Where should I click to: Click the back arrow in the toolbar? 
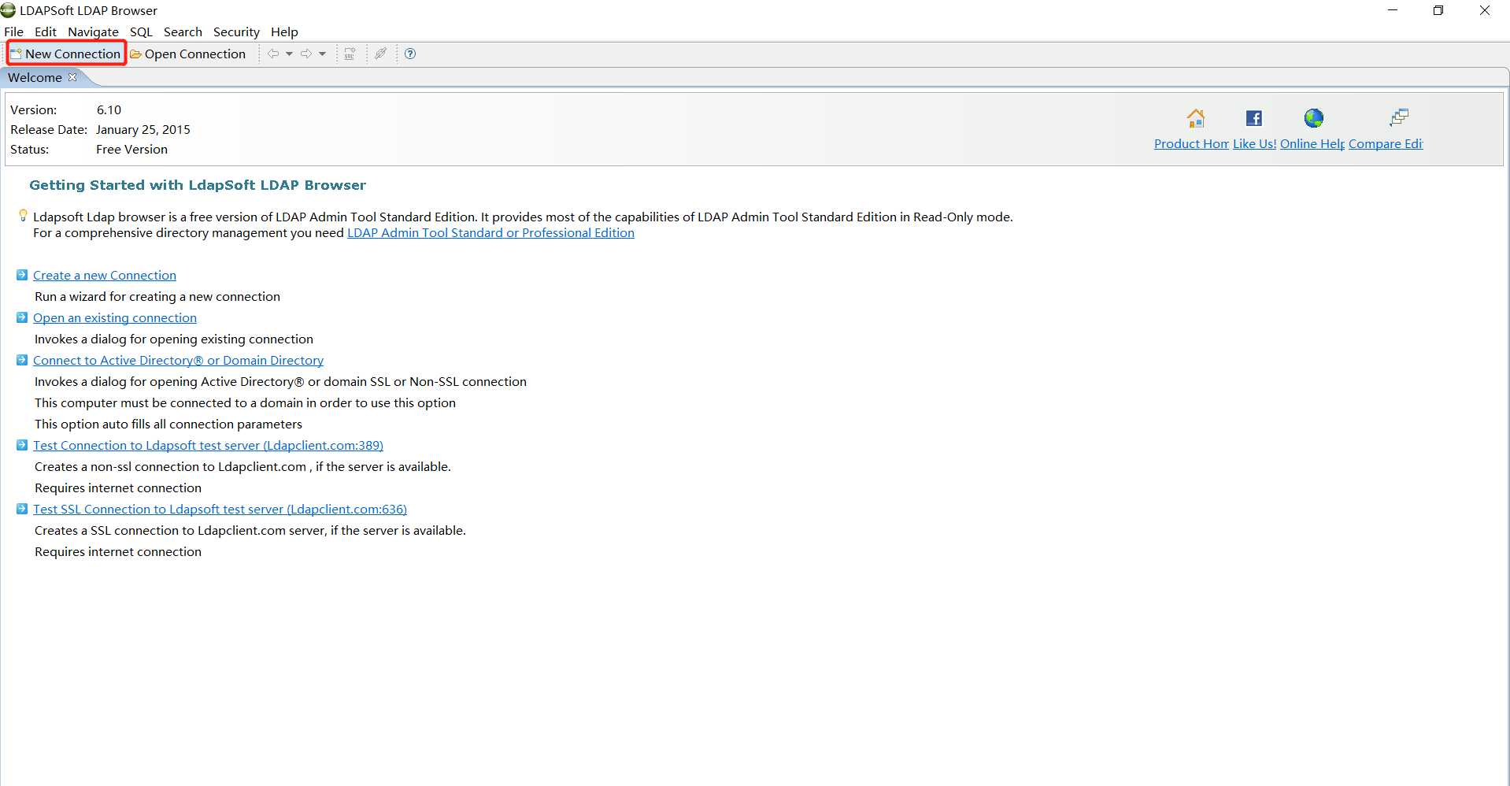click(x=273, y=54)
